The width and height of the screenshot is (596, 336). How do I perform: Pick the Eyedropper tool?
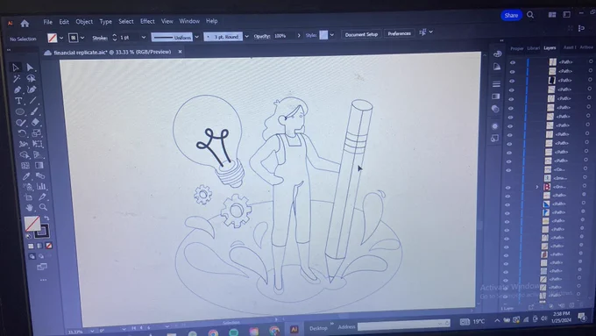point(26,176)
